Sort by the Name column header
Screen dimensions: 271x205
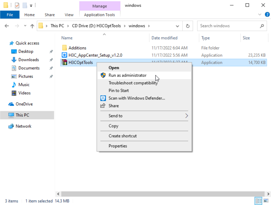[67, 38]
